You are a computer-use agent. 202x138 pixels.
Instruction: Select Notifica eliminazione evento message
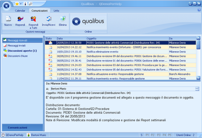coord(121,52)
